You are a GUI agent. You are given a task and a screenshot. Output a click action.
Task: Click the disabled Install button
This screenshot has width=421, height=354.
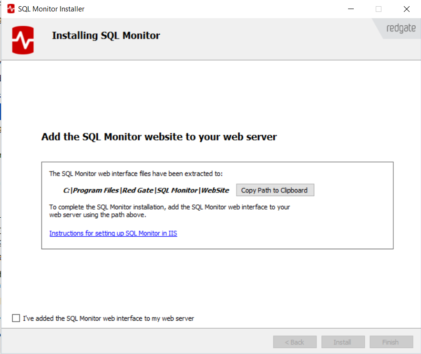coord(342,342)
